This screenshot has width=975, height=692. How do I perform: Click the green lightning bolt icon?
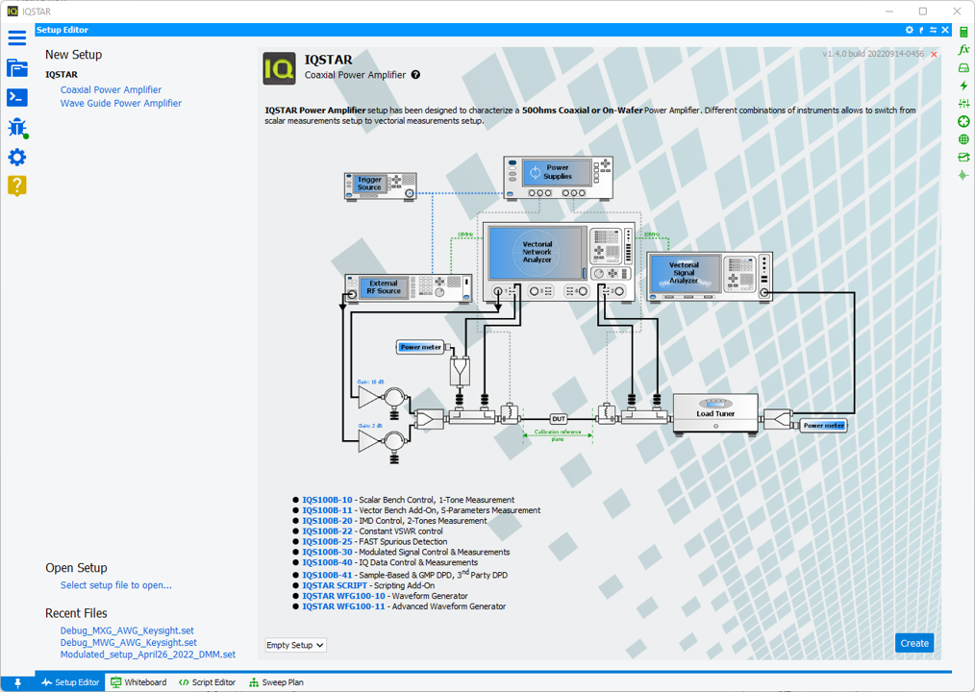point(963,86)
